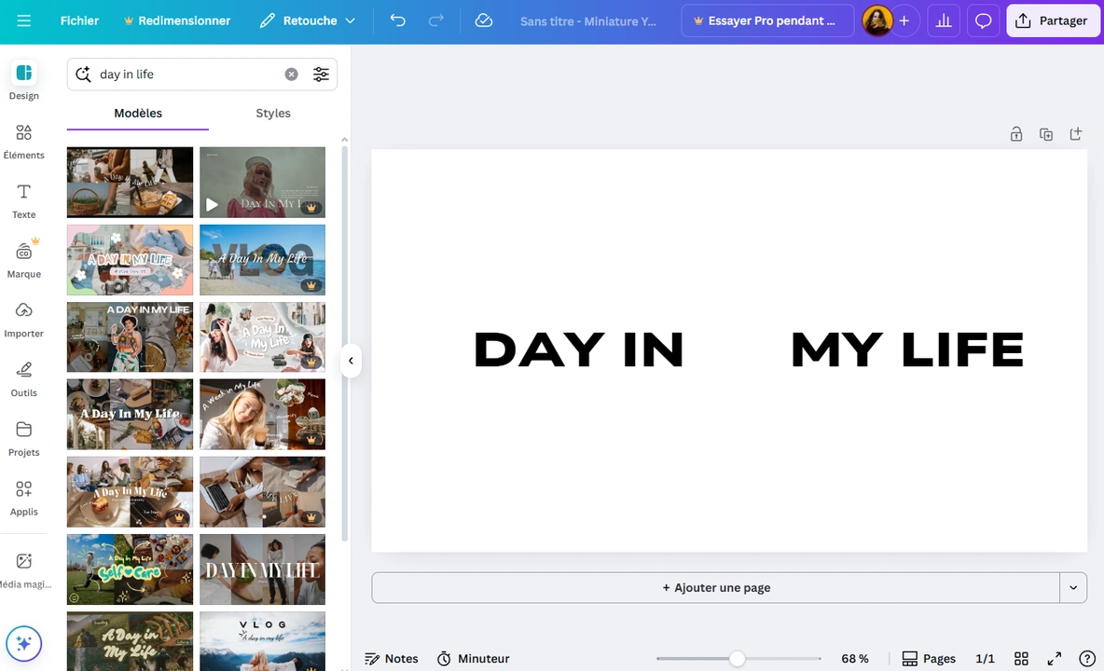Open the Éléments panel in the sidebar
1104x671 pixels.
point(23,140)
